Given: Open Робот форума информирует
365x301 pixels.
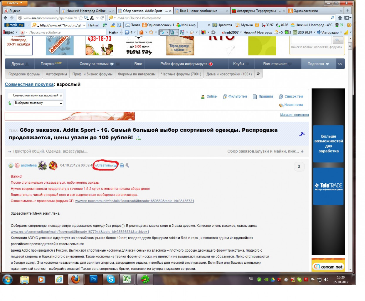Looking at the screenshot, I should point(187,64).
